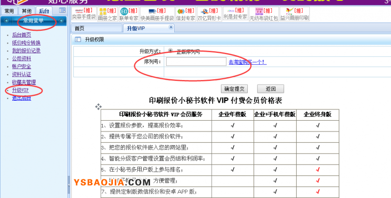The image size is (391, 198).
Task: Switch to the 常用 sidebar tab
Action: point(9,11)
